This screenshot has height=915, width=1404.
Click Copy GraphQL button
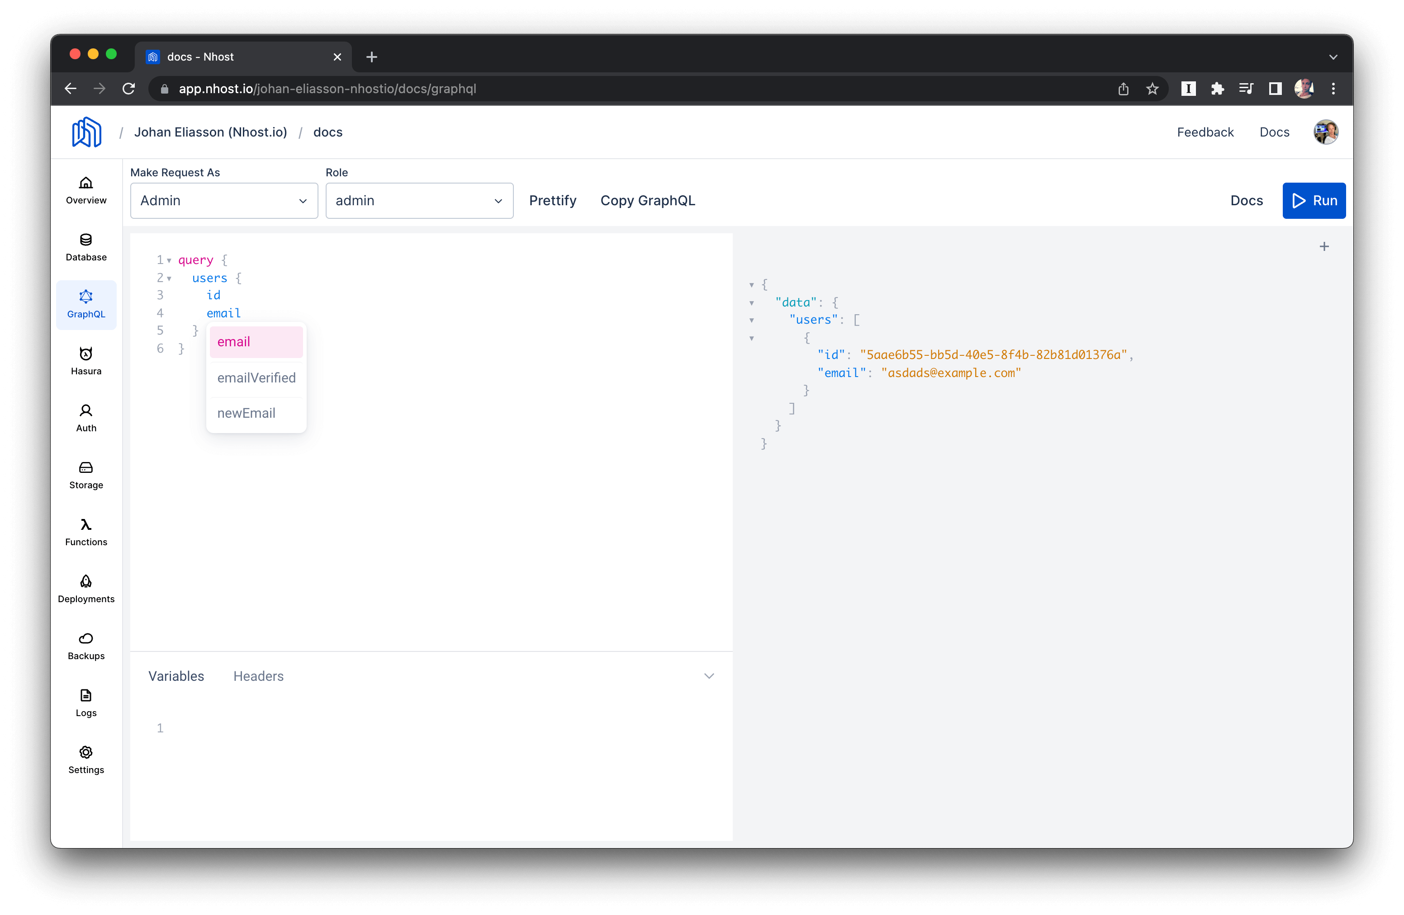click(648, 200)
